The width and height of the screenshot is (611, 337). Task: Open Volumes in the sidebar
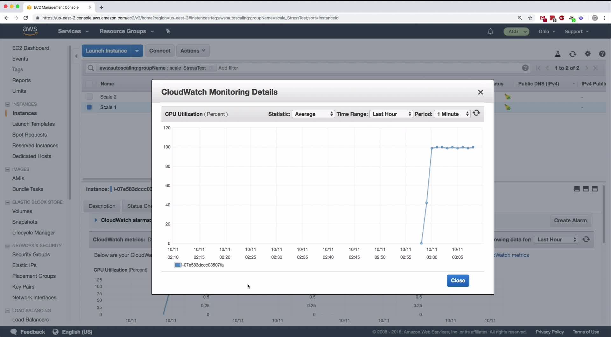[x=22, y=211]
